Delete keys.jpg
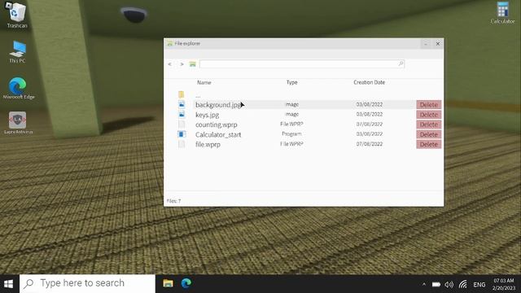This screenshot has height=293, width=521. point(429,115)
